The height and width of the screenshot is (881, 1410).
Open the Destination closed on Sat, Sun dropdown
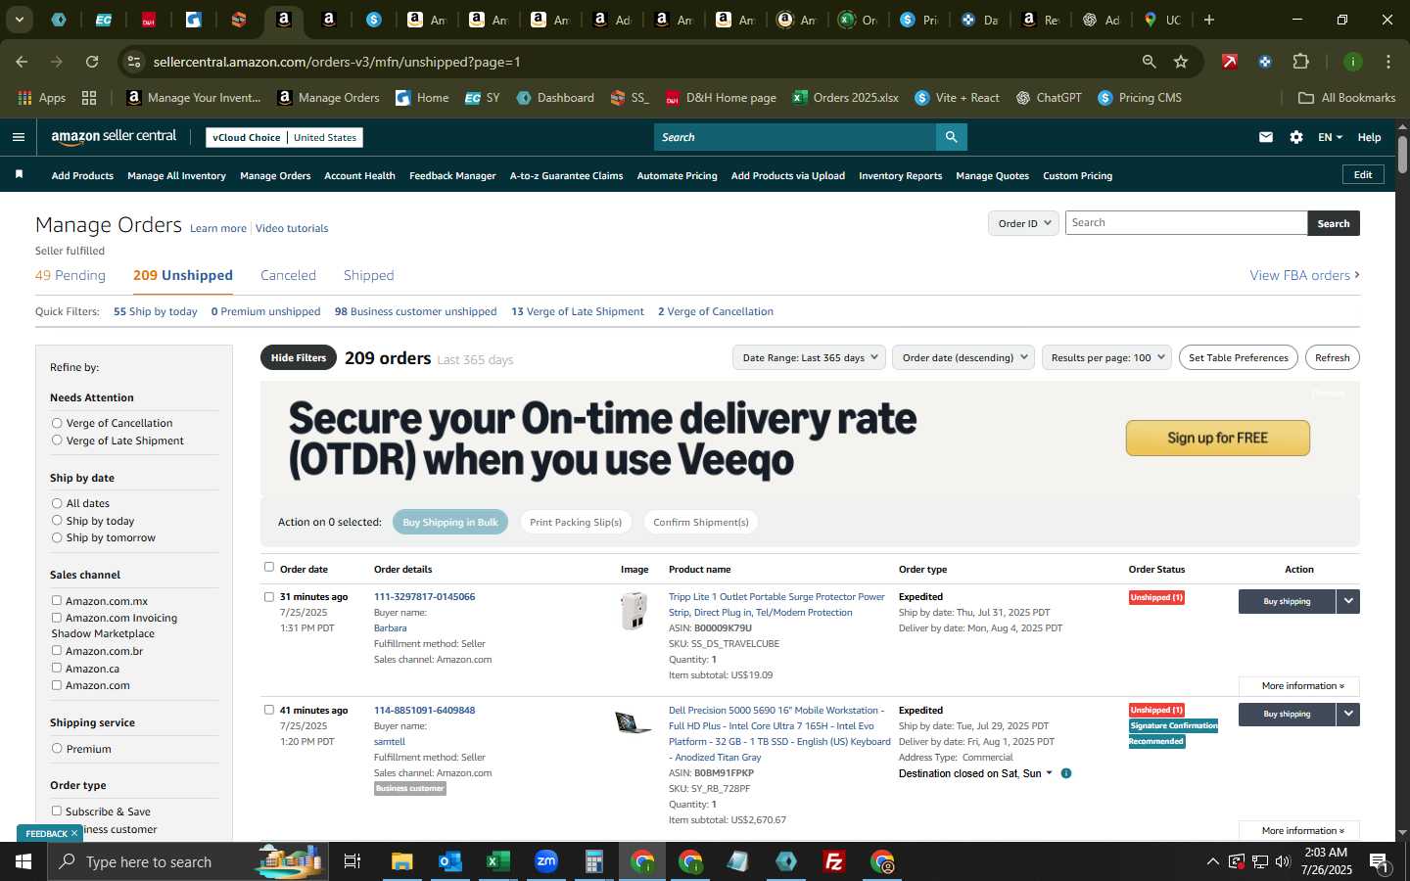(x=976, y=773)
